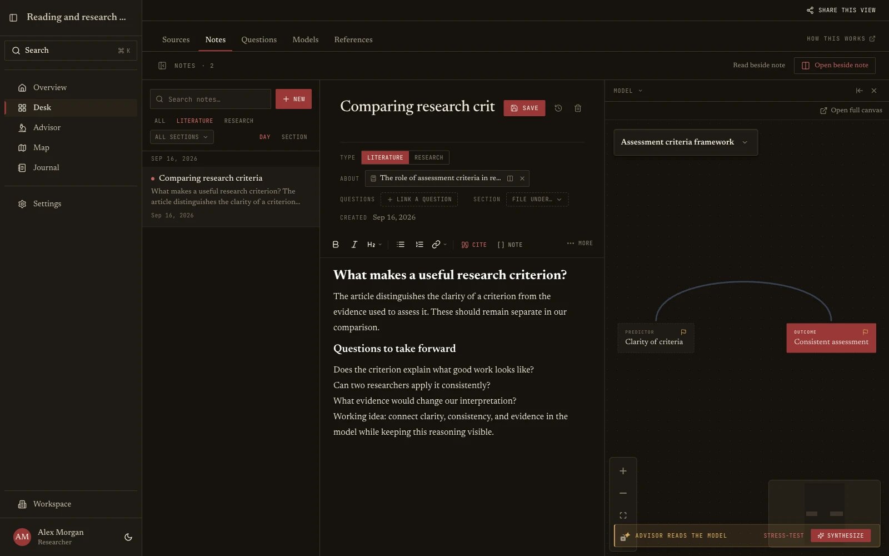Insert a bracketed Note
Image resolution: width=889 pixels, height=556 pixels.
(510, 245)
